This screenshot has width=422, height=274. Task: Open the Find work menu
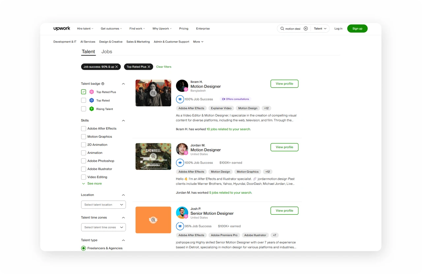tap(137, 29)
